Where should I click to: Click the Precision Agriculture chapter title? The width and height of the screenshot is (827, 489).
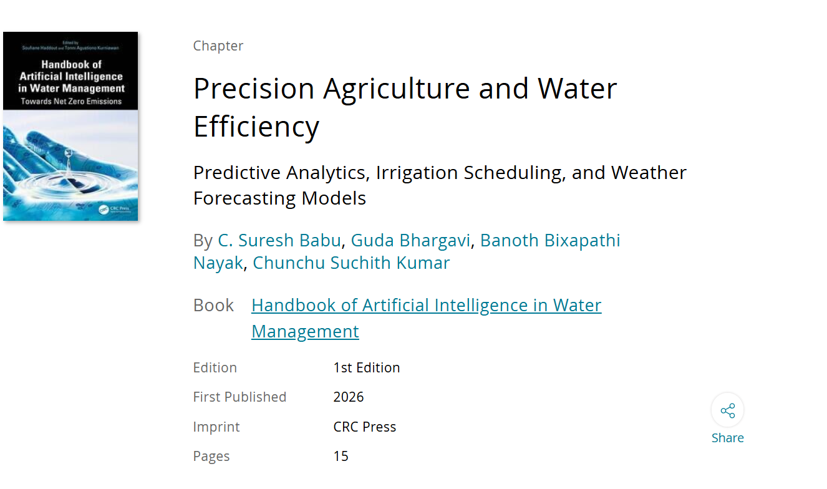coord(405,107)
